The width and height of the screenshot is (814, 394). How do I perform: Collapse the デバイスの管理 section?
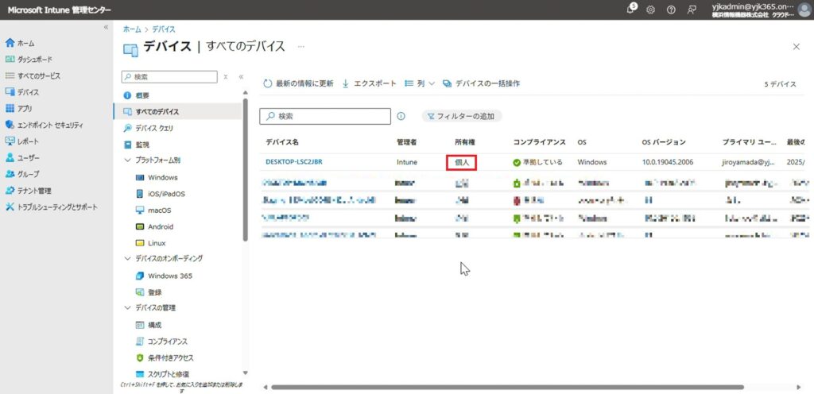[128, 308]
